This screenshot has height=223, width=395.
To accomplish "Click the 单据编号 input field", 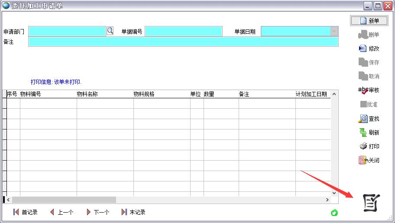I will [184, 31].
